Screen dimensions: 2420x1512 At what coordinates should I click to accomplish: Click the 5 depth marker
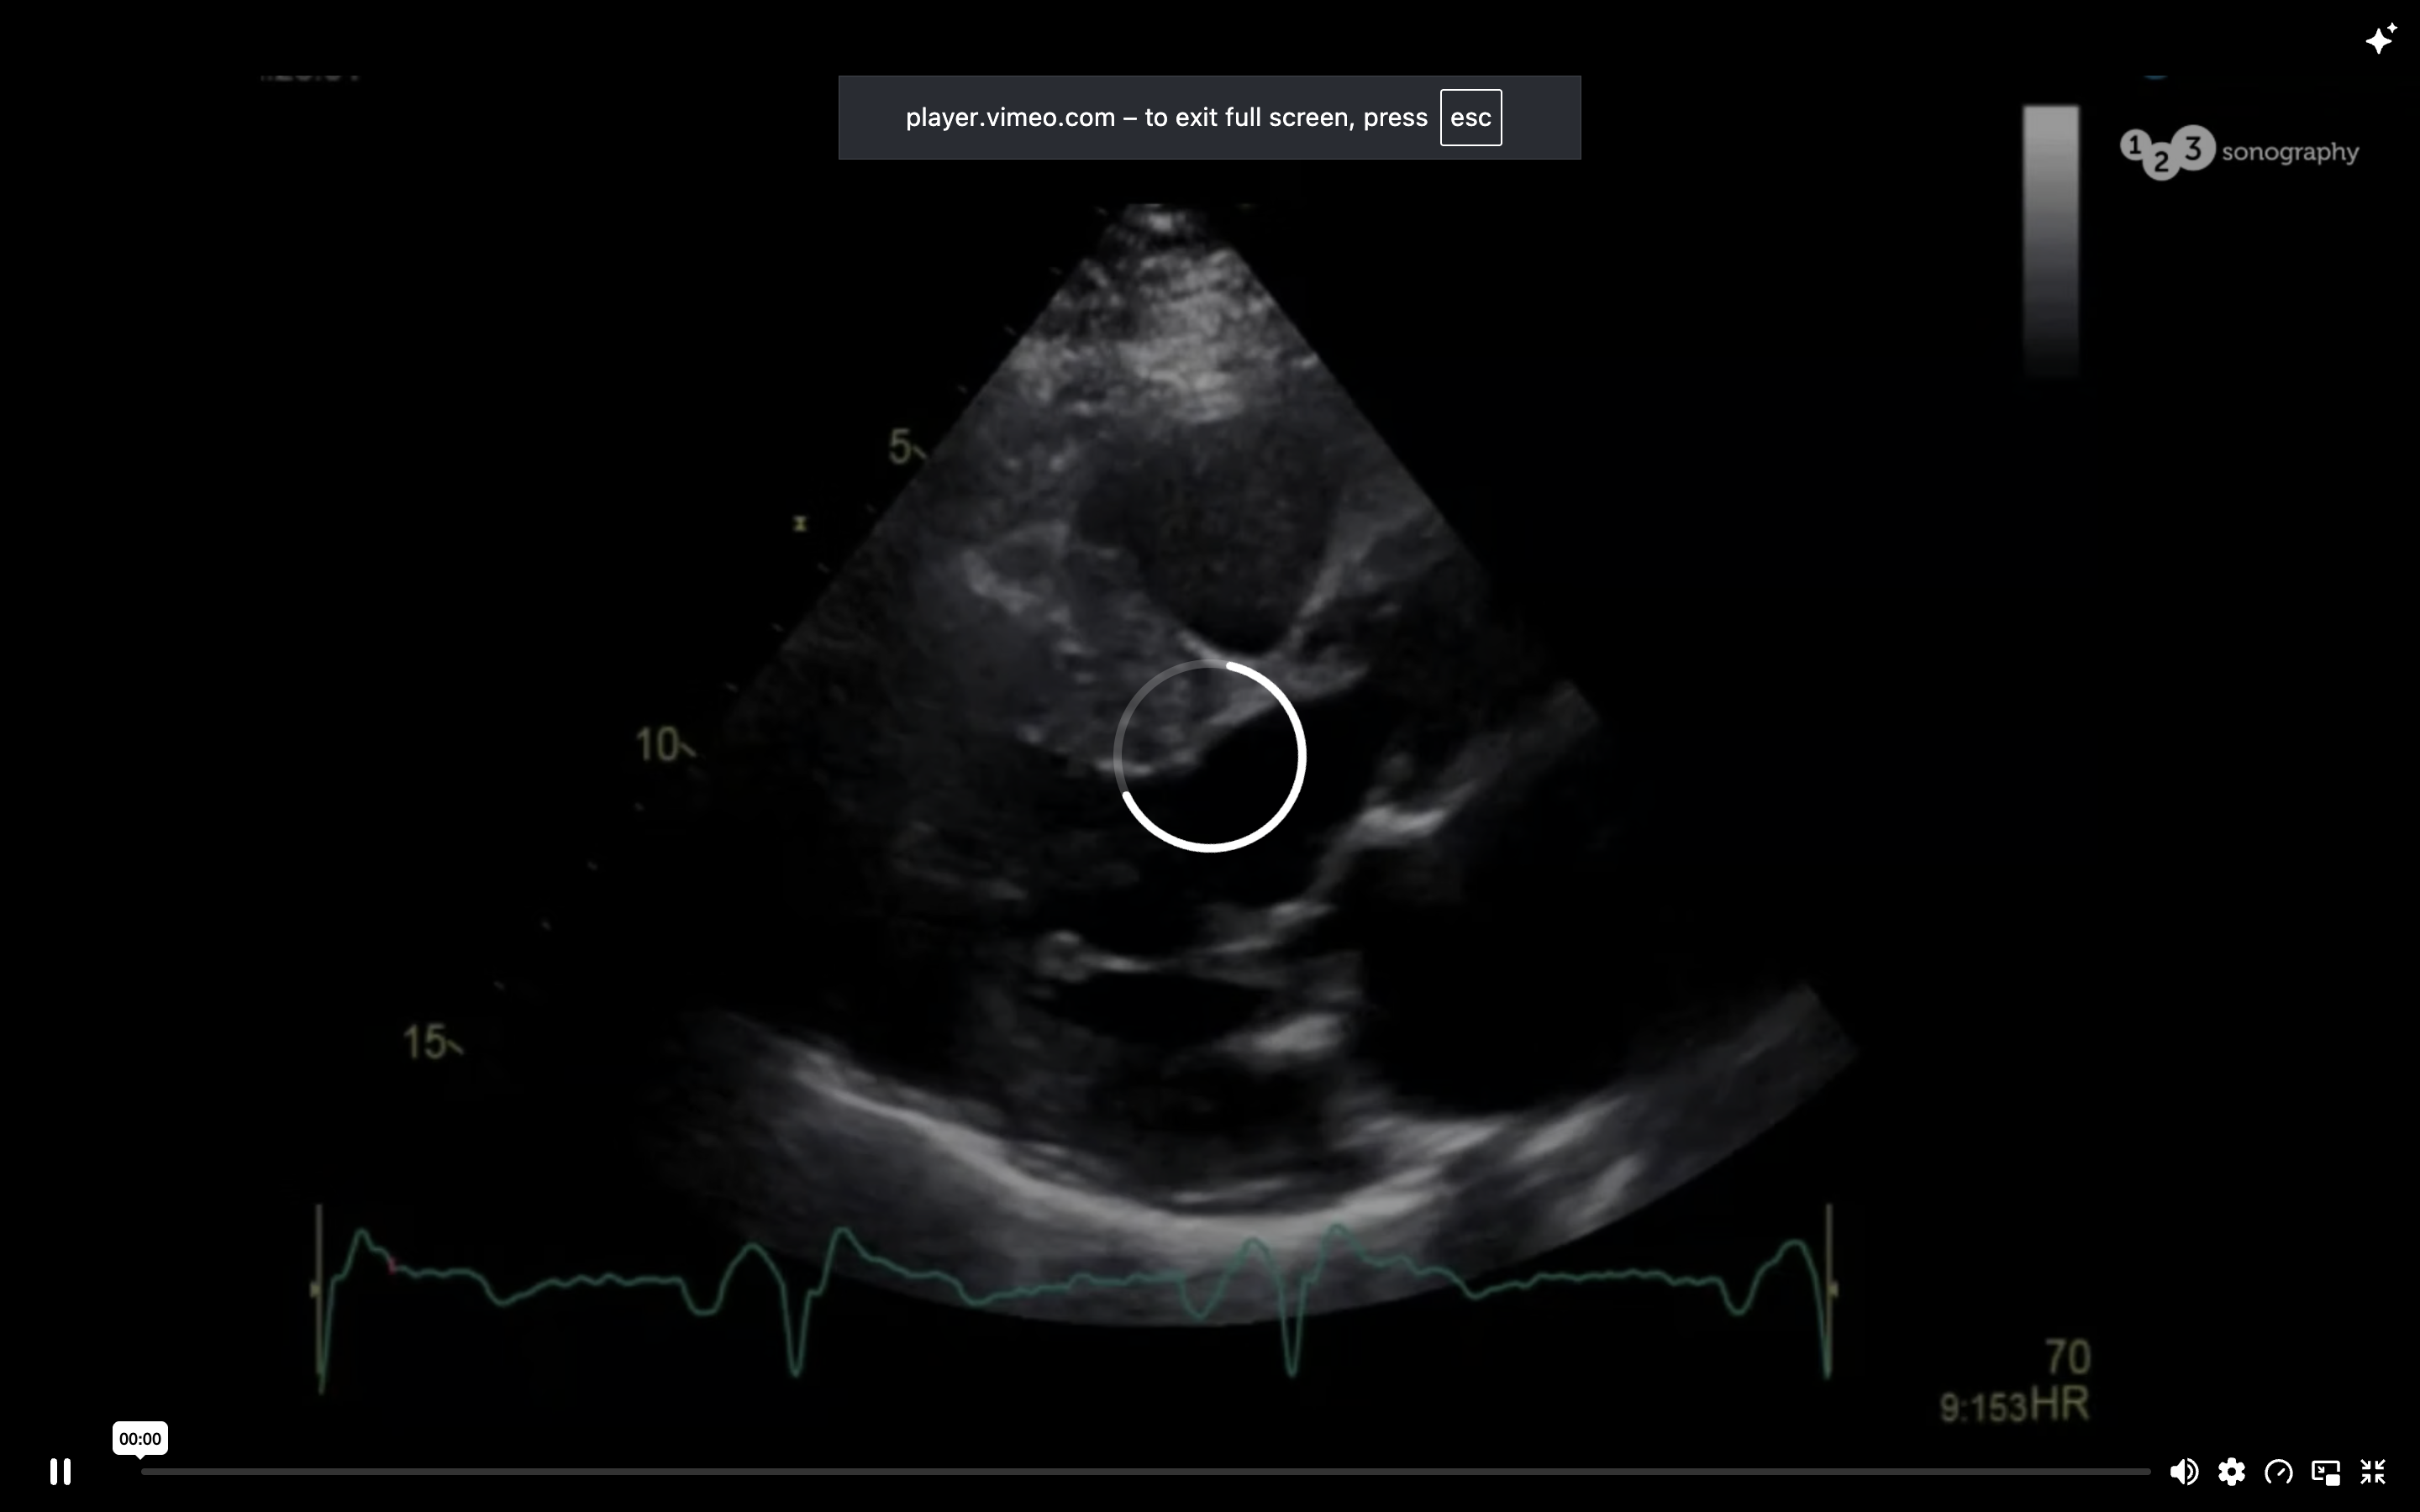900,446
